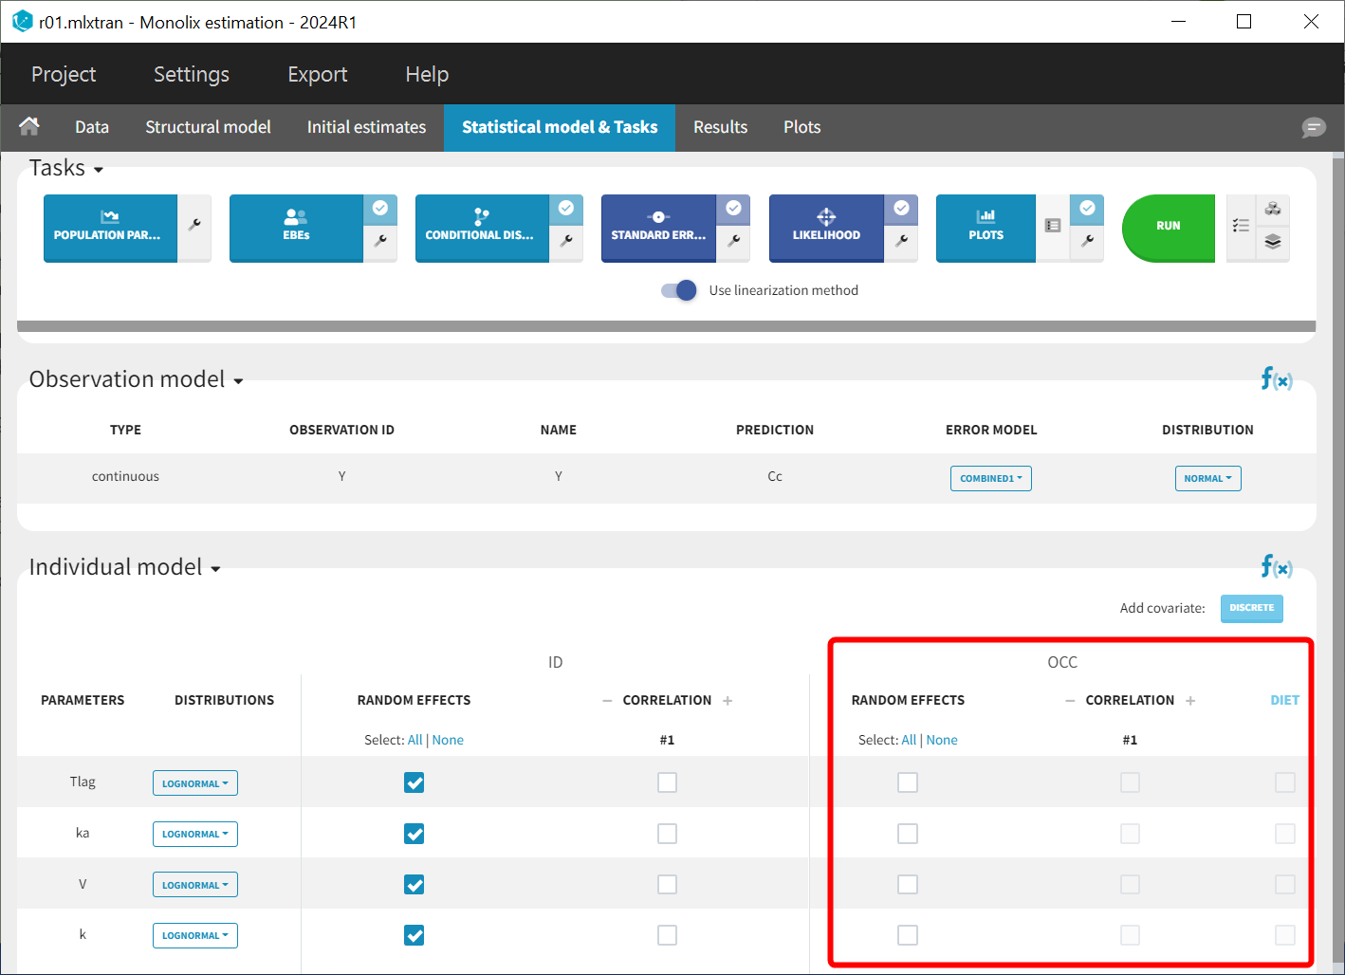
Task: Open wrench settings for Population Parameters task
Action: [x=194, y=226]
